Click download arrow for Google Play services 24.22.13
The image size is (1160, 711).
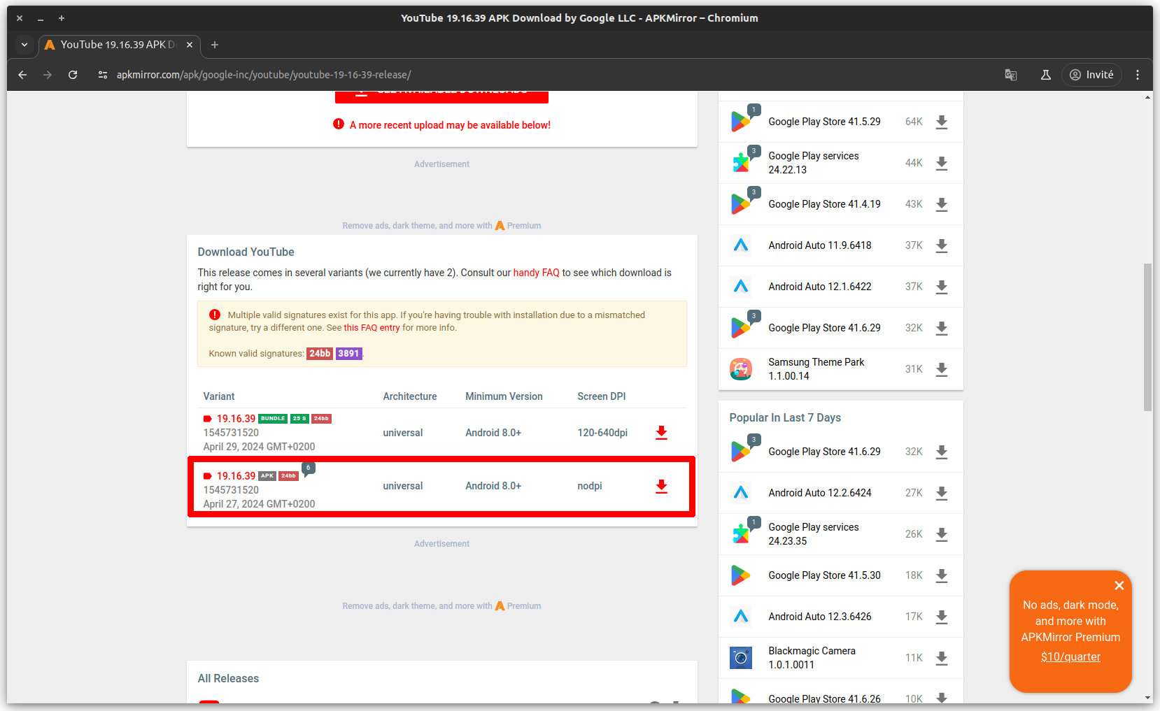pyautogui.click(x=942, y=163)
